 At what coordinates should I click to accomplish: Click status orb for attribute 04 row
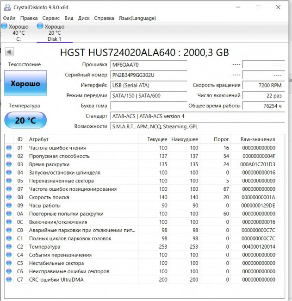click(x=9, y=172)
